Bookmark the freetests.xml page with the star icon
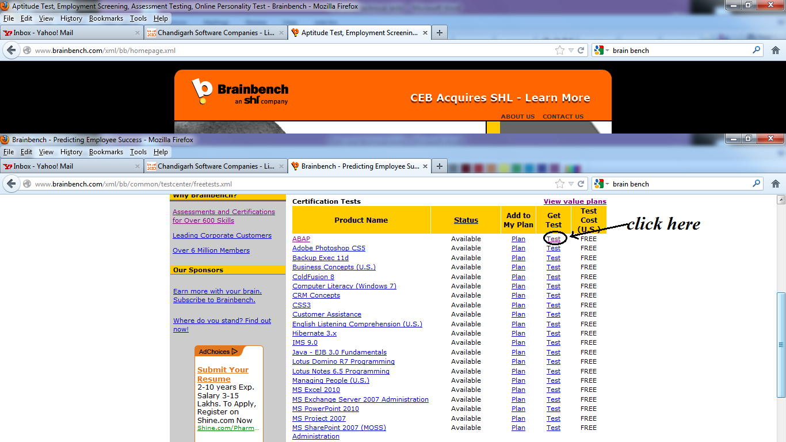 [560, 184]
